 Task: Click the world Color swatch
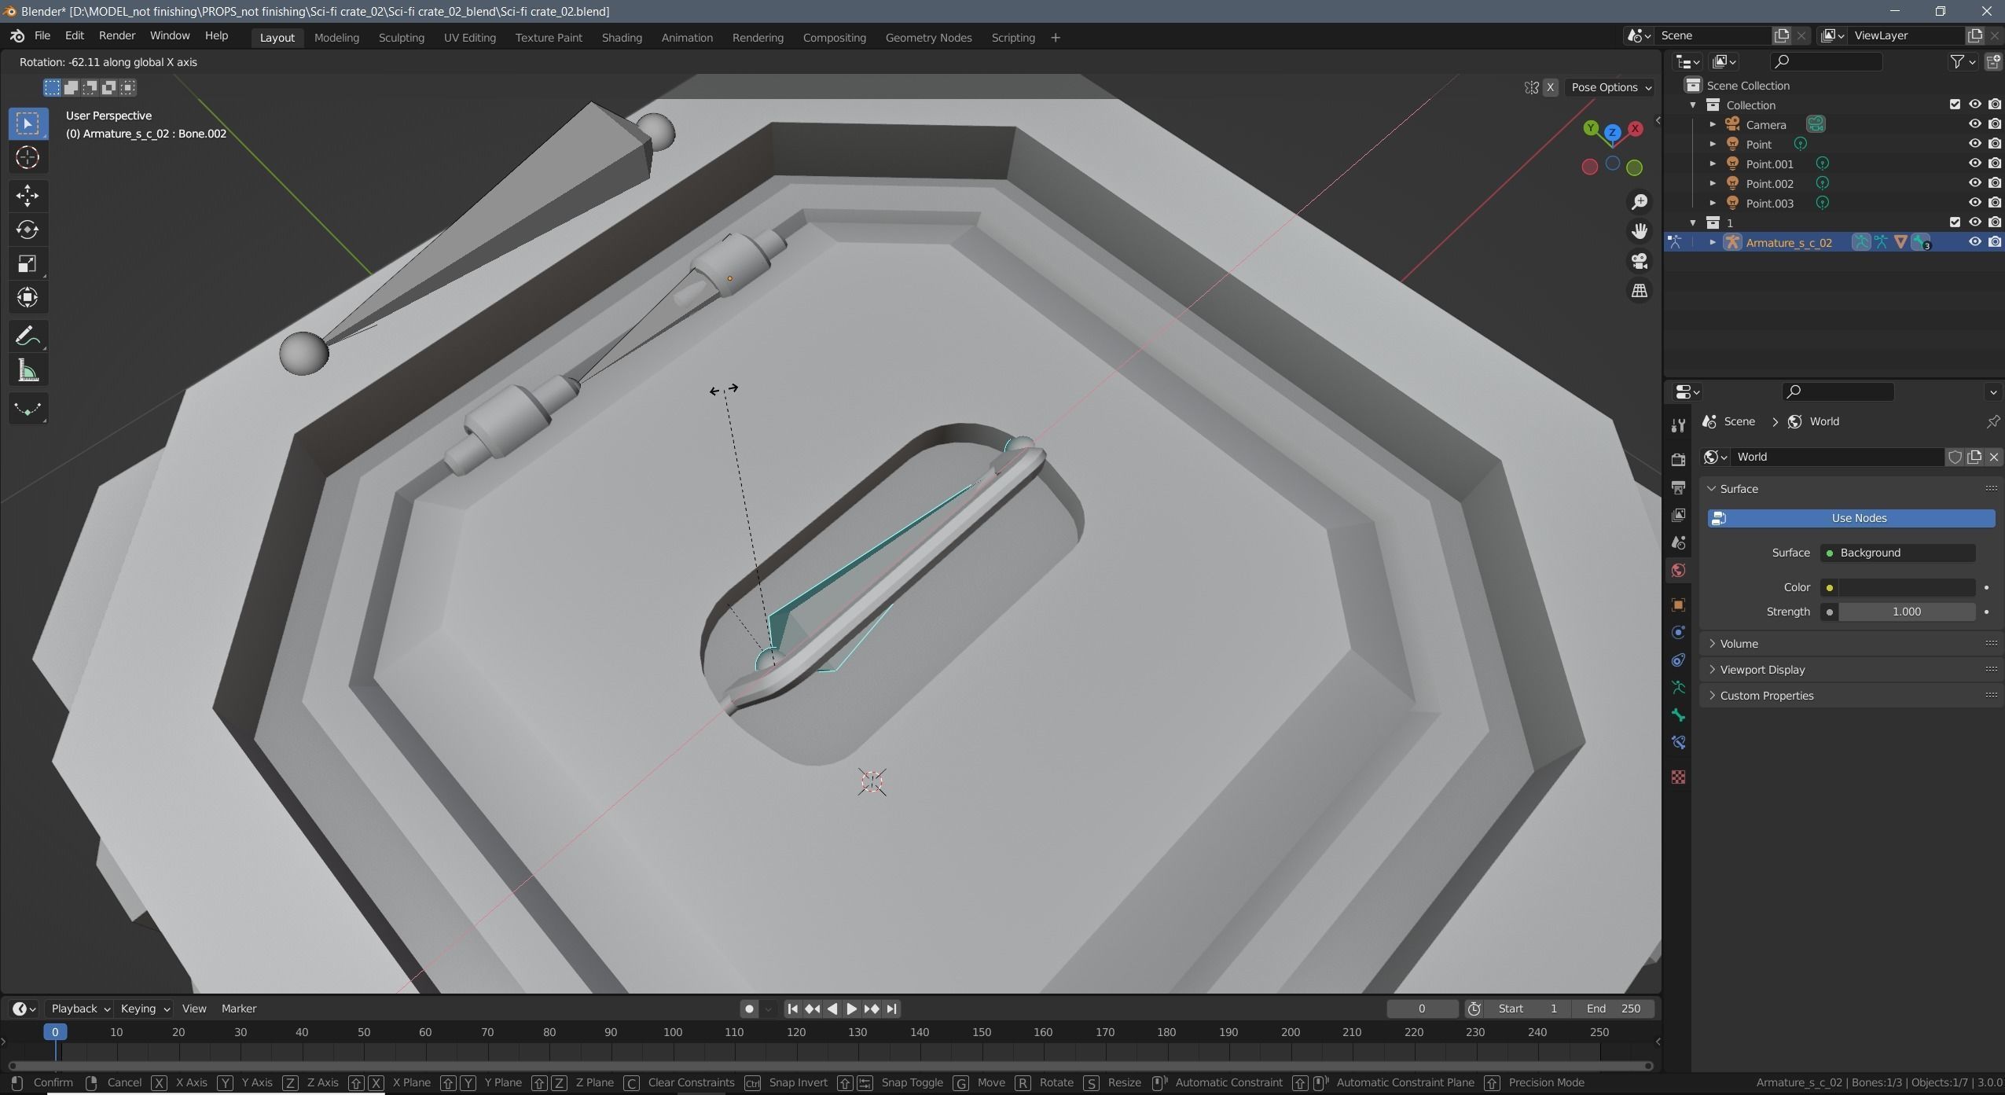pos(1906,587)
